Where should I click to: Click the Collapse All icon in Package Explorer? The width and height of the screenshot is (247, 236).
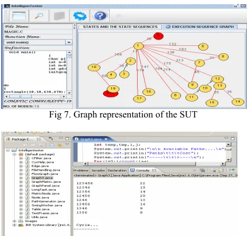52,145
